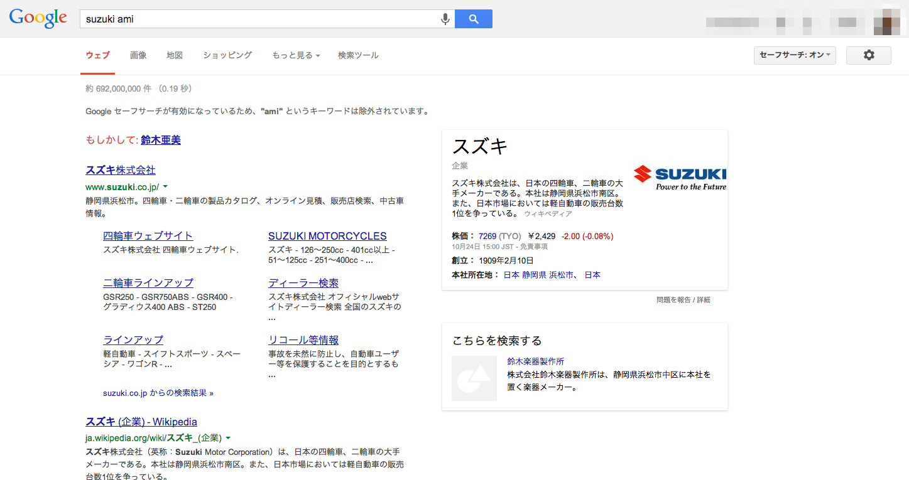Switch to the 画像 tab

pos(138,55)
